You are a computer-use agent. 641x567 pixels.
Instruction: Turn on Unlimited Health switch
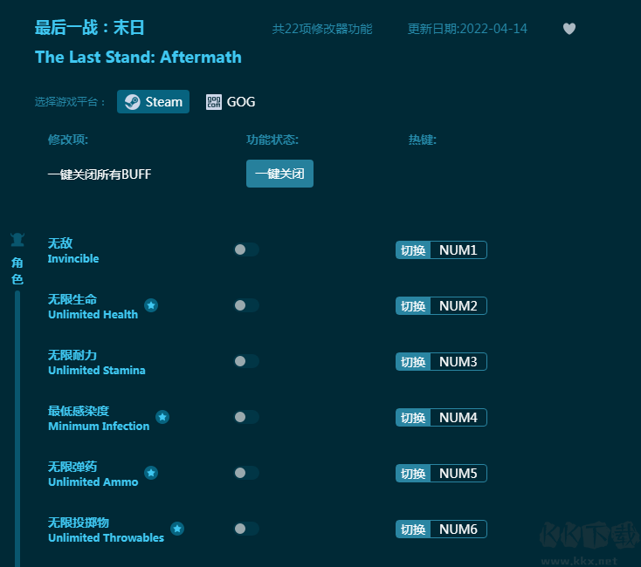[246, 305]
